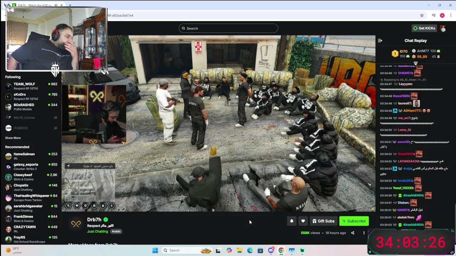The height and width of the screenshot is (256, 456).
Task: Open Classybeef recommended channel
Action: [31, 177]
